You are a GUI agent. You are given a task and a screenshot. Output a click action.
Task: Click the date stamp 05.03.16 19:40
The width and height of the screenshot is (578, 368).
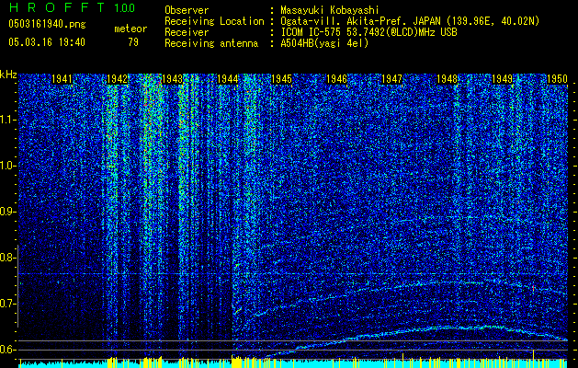tap(46, 42)
